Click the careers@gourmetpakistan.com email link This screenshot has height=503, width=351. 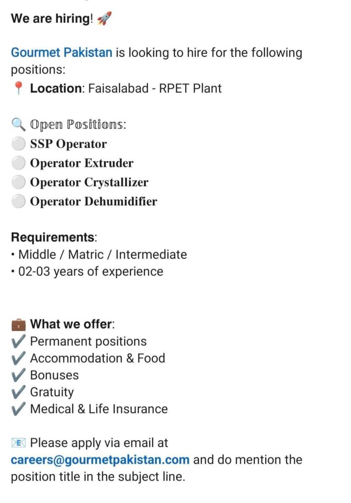coord(100,460)
